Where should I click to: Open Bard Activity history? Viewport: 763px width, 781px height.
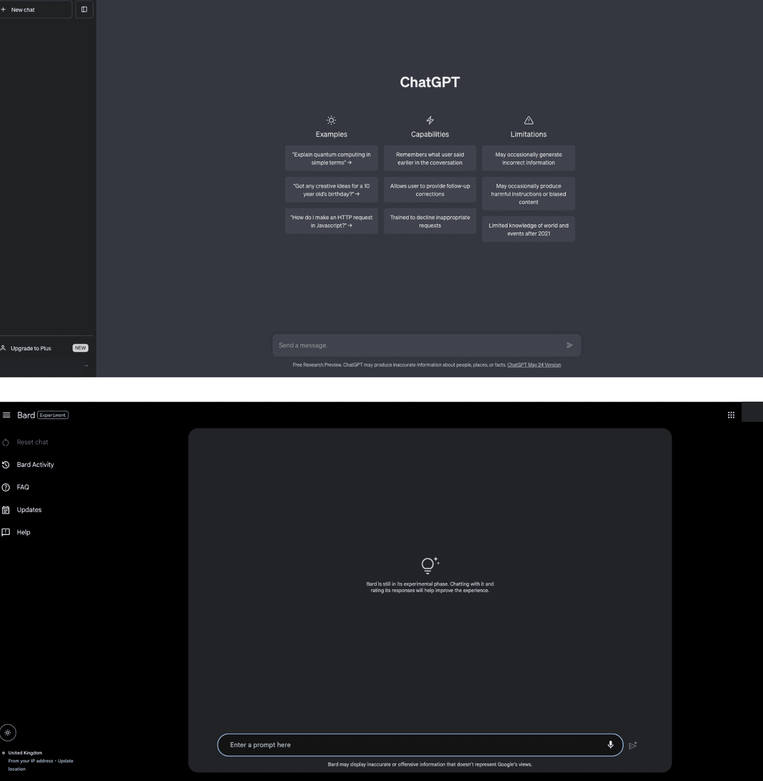(35, 464)
